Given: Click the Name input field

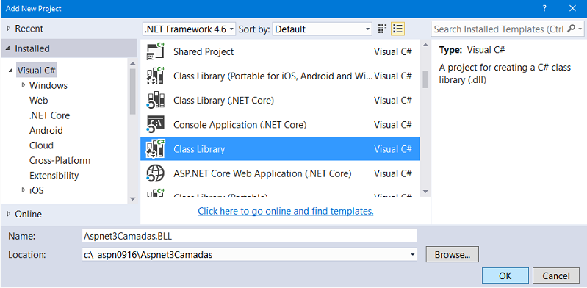Looking at the screenshot, I should [249, 236].
